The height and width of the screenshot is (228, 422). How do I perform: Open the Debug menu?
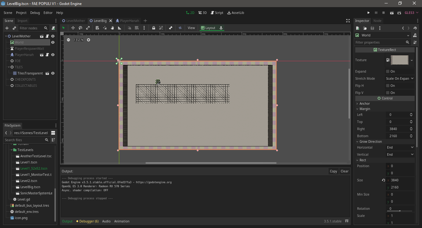[35, 13]
